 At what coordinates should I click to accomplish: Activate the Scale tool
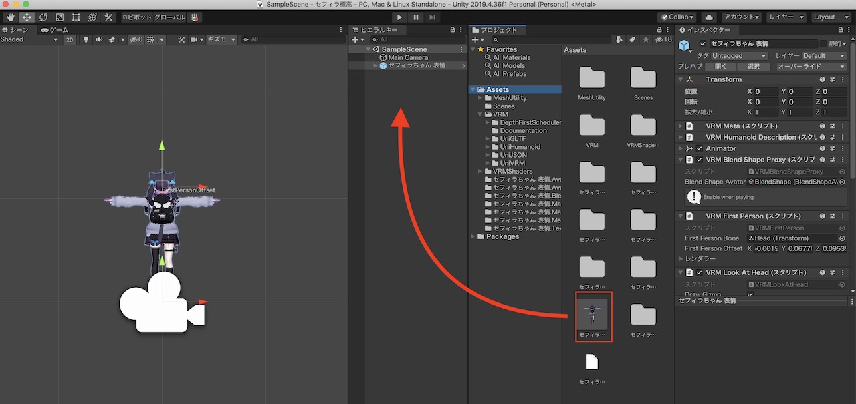point(60,17)
